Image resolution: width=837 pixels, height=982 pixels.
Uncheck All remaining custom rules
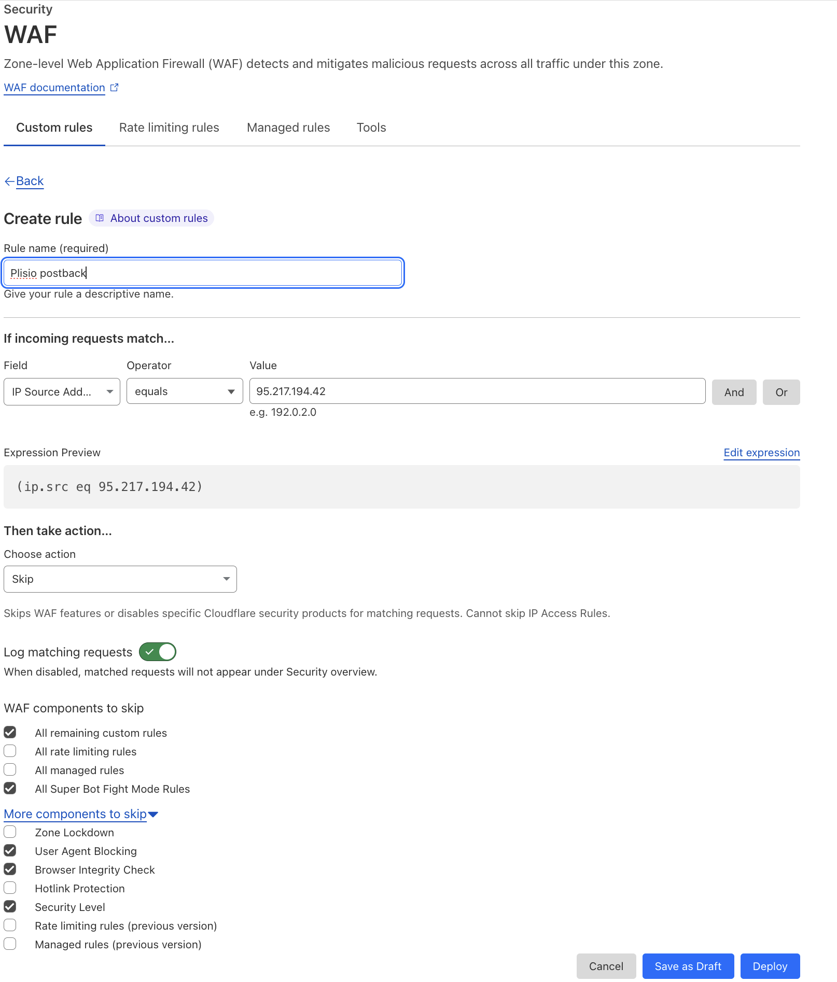tap(10, 732)
